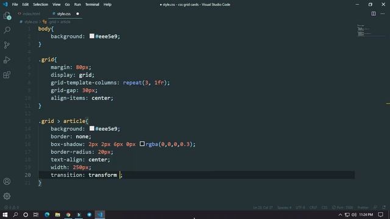
Task: Click the Split Editor Right icon
Action: [374, 13]
